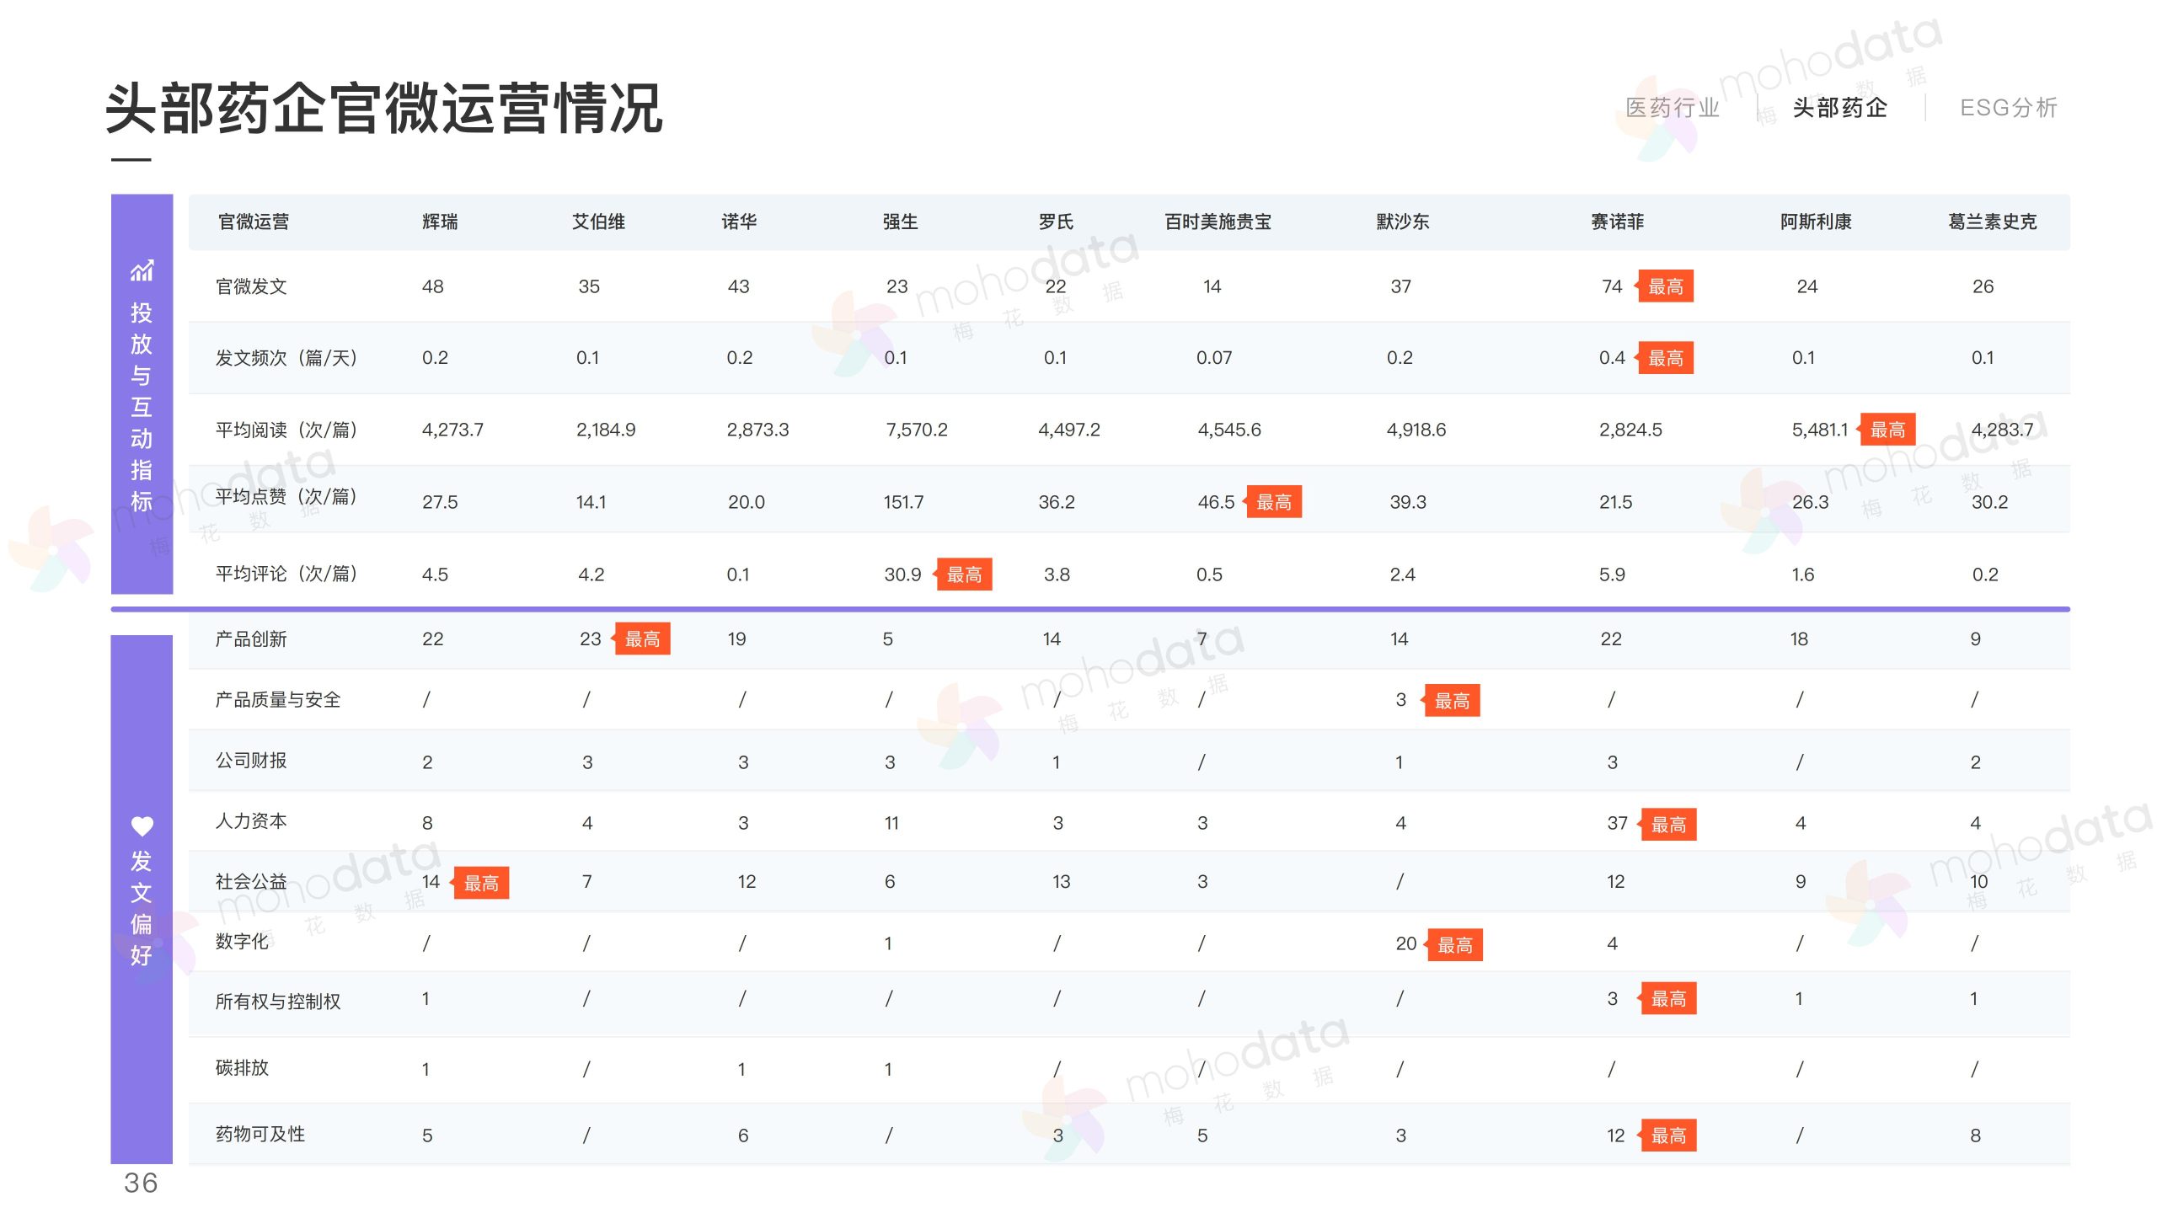Click the 官微运营 header cell
The height and width of the screenshot is (1213, 2157).
(x=253, y=222)
